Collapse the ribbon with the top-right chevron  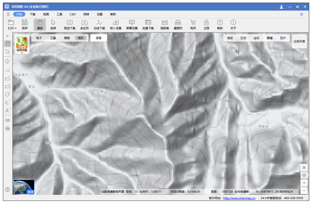click(301, 14)
